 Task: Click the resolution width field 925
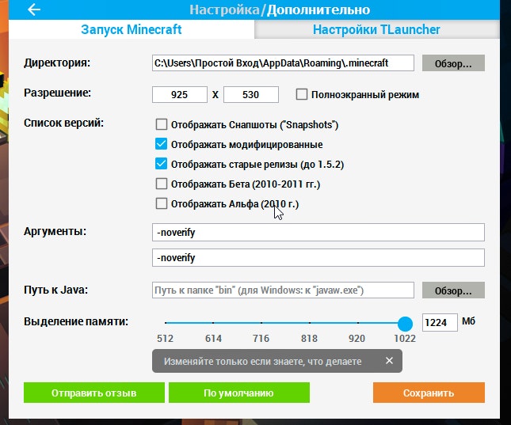point(180,94)
